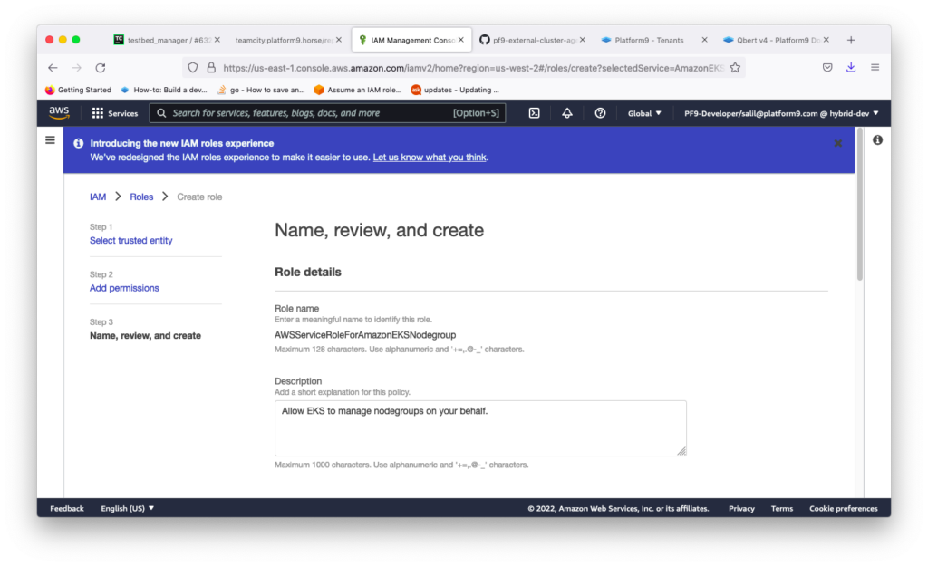Open the Let us know what you think link
Image resolution: width=928 pixels, height=566 pixels.
tap(430, 158)
